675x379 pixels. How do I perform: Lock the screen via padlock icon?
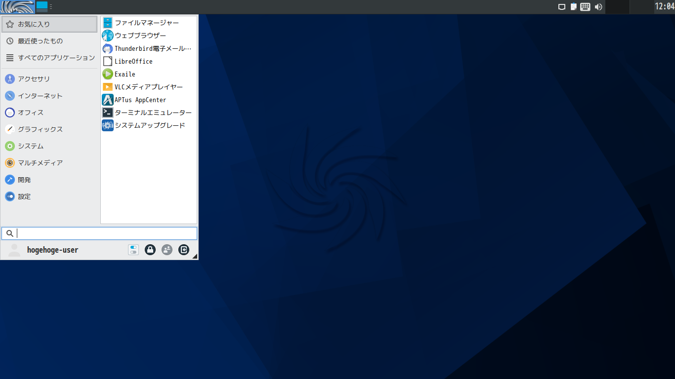pos(150,250)
